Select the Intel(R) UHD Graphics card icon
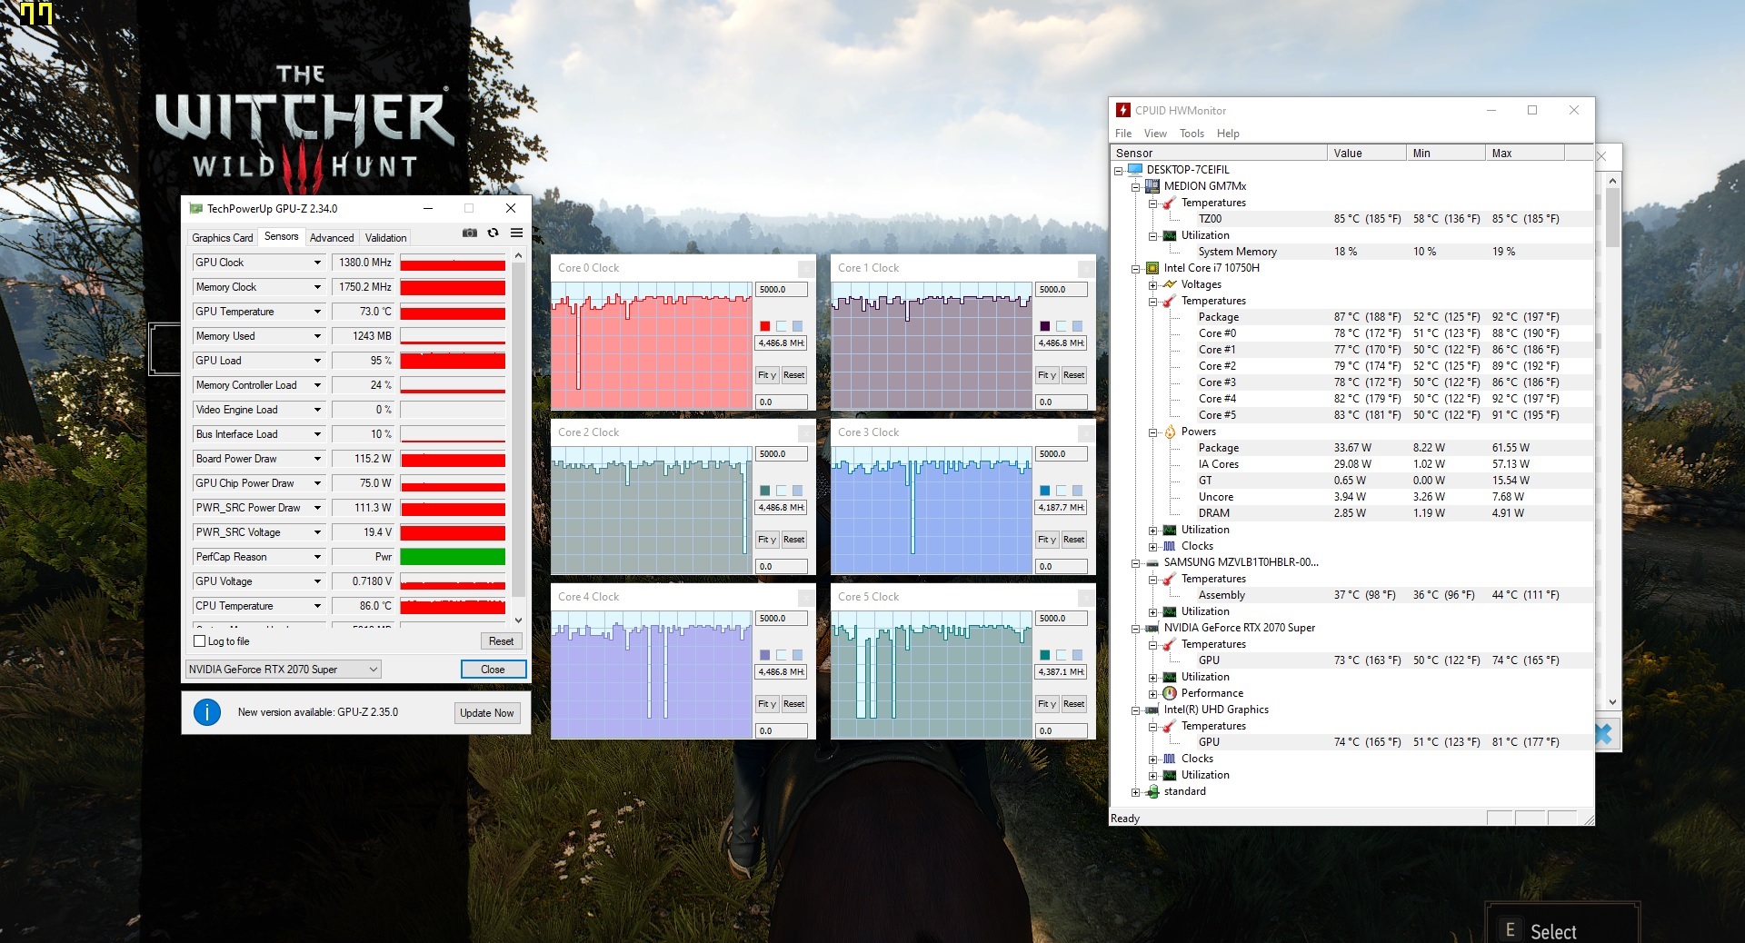Viewport: 1745px width, 943px height. (1152, 710)
